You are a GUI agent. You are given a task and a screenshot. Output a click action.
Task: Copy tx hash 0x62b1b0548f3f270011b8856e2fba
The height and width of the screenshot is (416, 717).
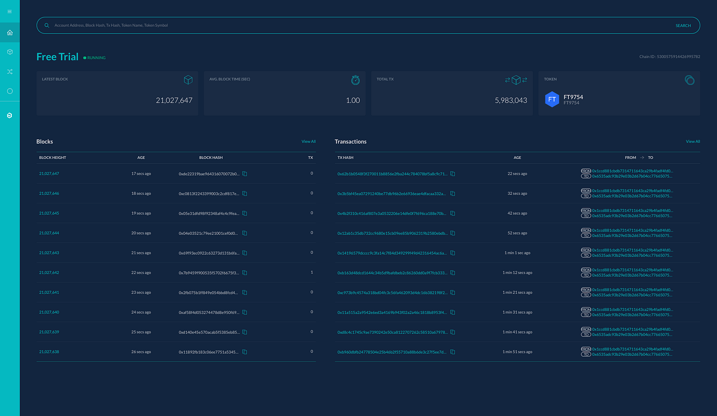click(x=453, y=174)
